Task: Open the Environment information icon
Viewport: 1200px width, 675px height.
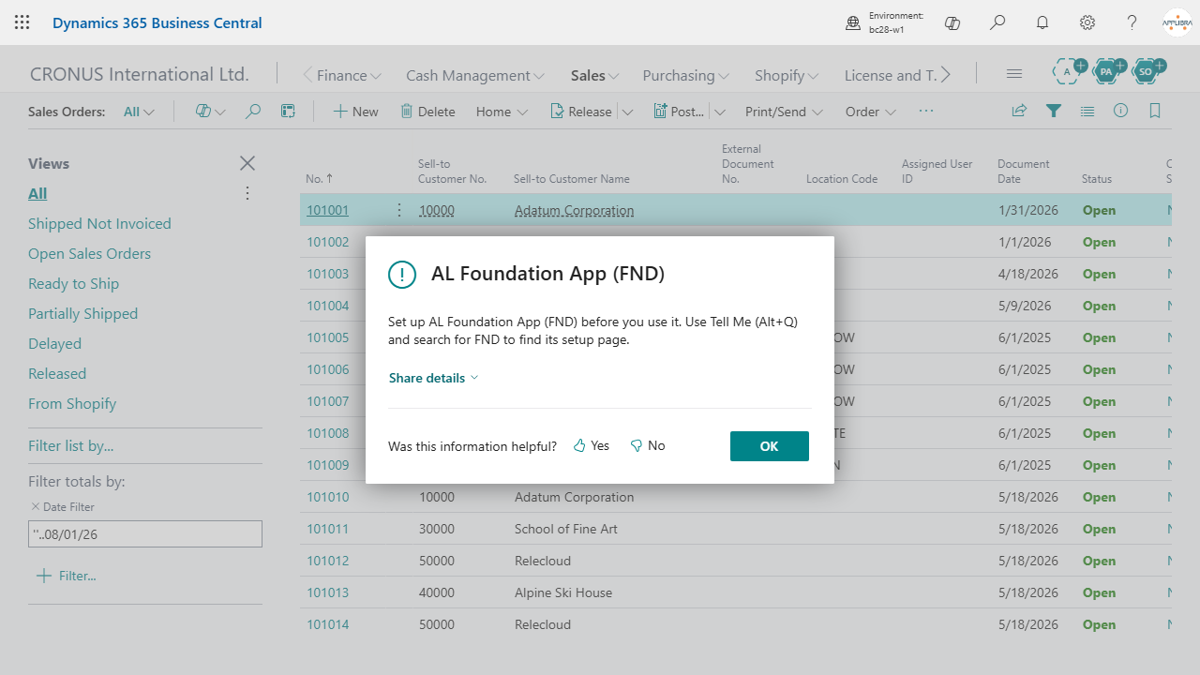Action: (853, 22)
